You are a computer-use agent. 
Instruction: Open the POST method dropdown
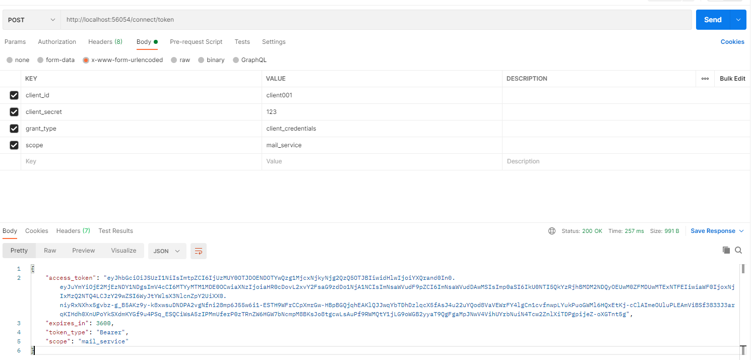click(x=32, y=20)
